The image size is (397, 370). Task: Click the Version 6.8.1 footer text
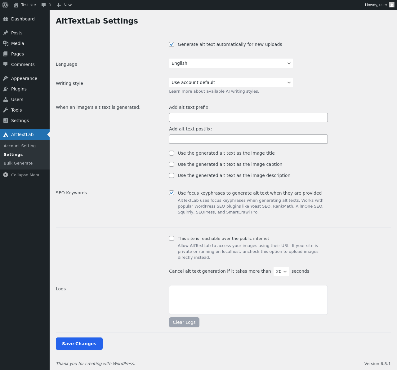coord(377,363)
